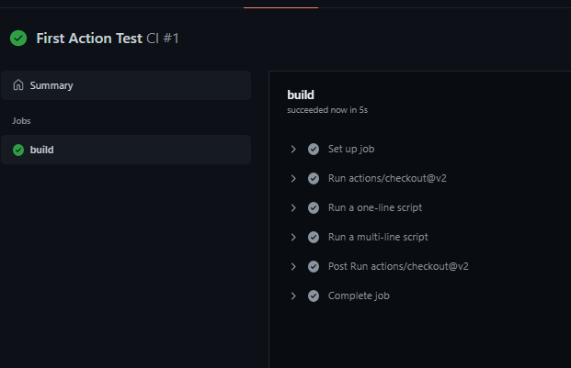Open the Summary sidebar item
The width and height of the screenshot is (571, 368).
(x=126, y=85)
